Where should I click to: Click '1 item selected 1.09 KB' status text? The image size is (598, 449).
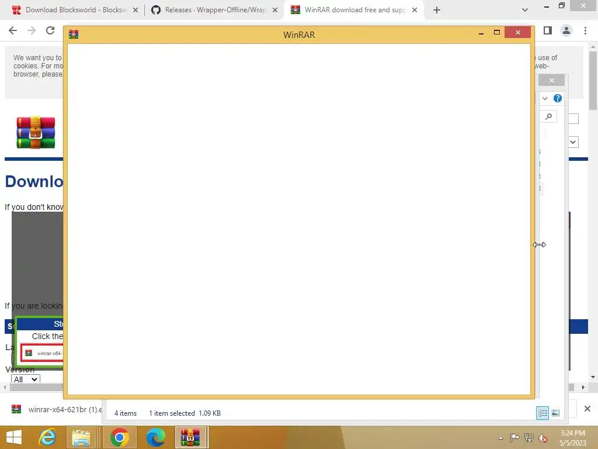coord(185,413)
